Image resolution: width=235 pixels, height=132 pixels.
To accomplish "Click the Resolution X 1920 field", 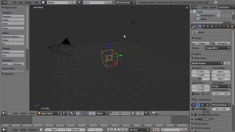I will [200, 71].
